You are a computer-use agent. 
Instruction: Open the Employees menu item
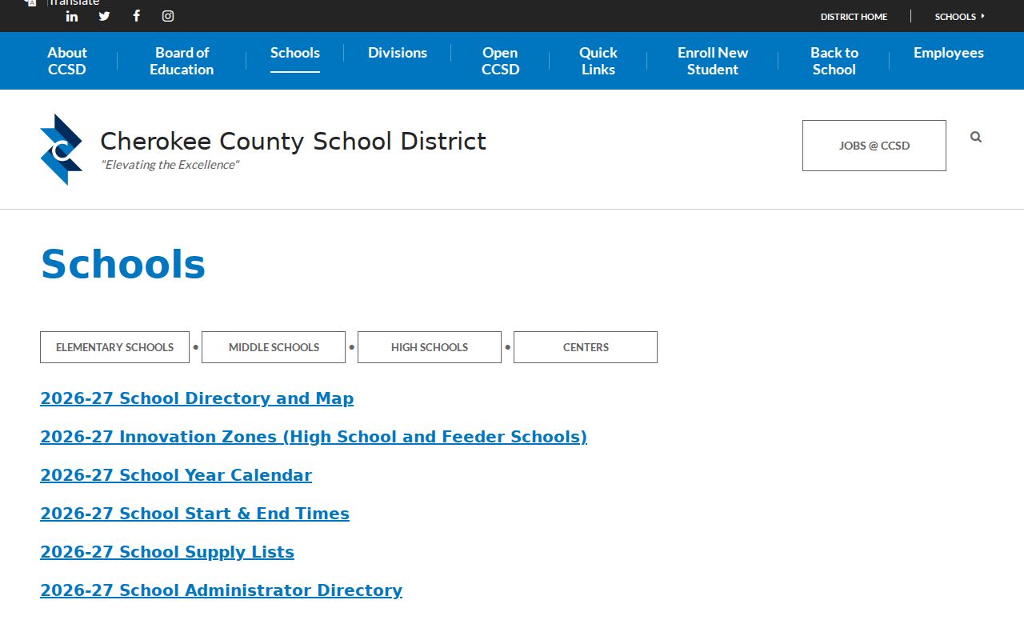click(949, 53)
